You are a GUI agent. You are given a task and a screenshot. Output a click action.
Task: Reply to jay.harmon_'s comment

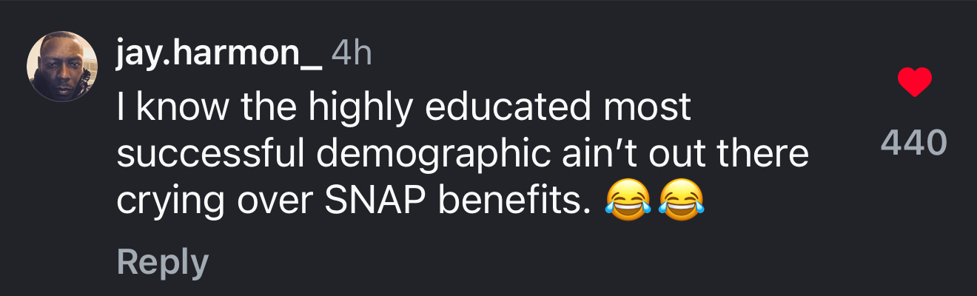coord(162,263)
